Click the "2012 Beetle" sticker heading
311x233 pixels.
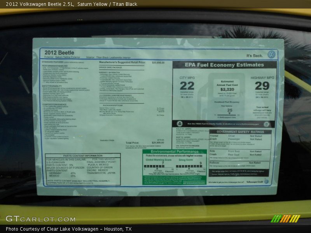click(59, 53)
